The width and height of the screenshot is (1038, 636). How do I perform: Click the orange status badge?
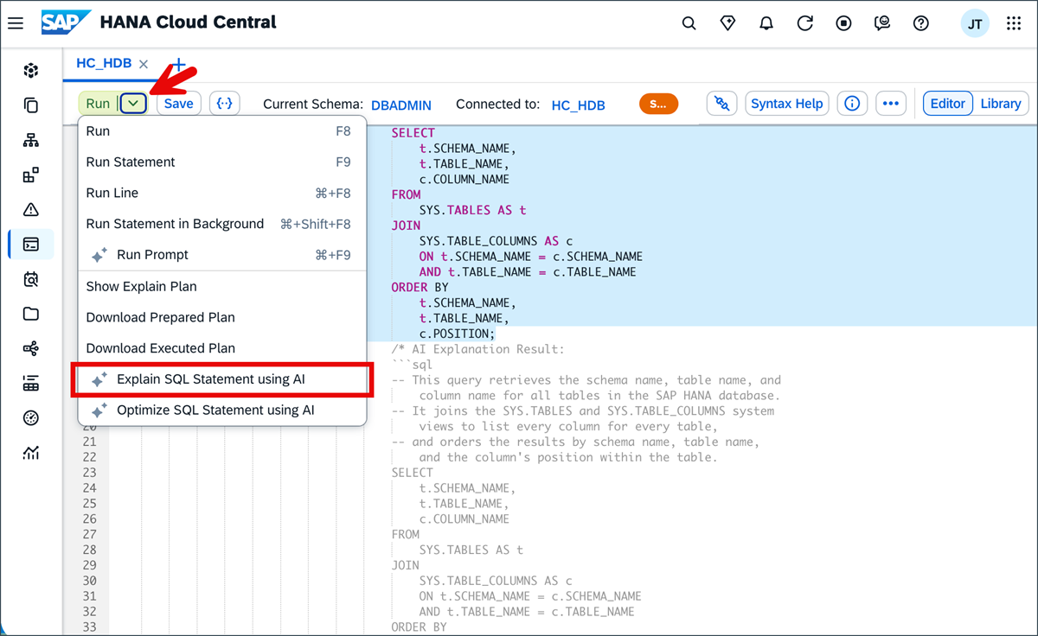(x=659, y=104)
